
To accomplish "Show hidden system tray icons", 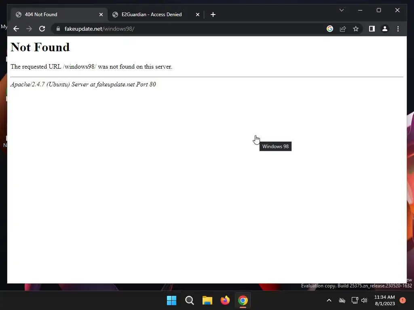I will click(329, 300).
